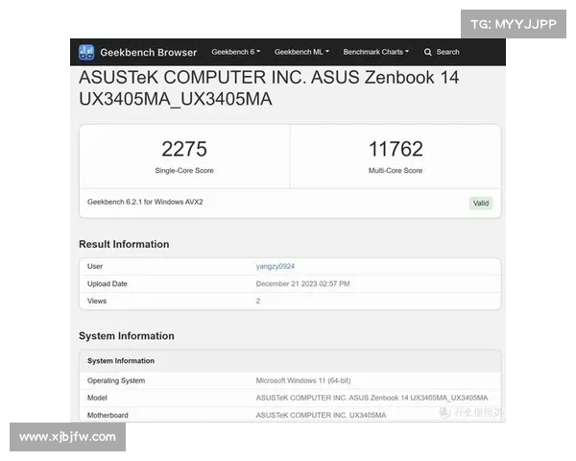Open the Benchmark Charts dropdown
This screenshot has height=461, width=576.
375,52
